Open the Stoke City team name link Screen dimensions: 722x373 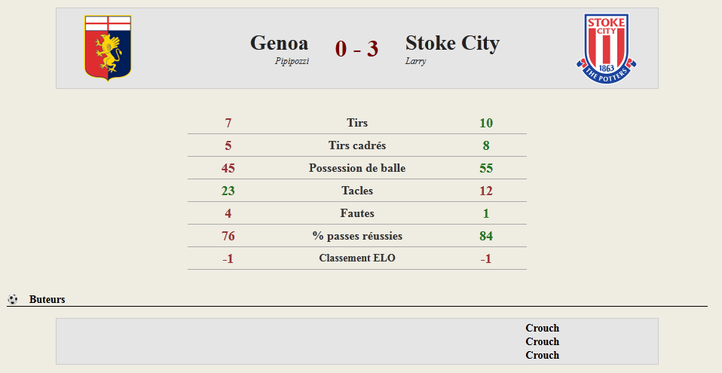pyautogui.click(x=452, y=43)
